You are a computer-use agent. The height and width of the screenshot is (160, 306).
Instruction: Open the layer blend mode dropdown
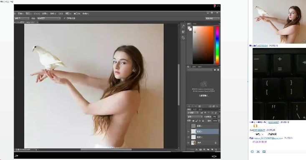195,117
